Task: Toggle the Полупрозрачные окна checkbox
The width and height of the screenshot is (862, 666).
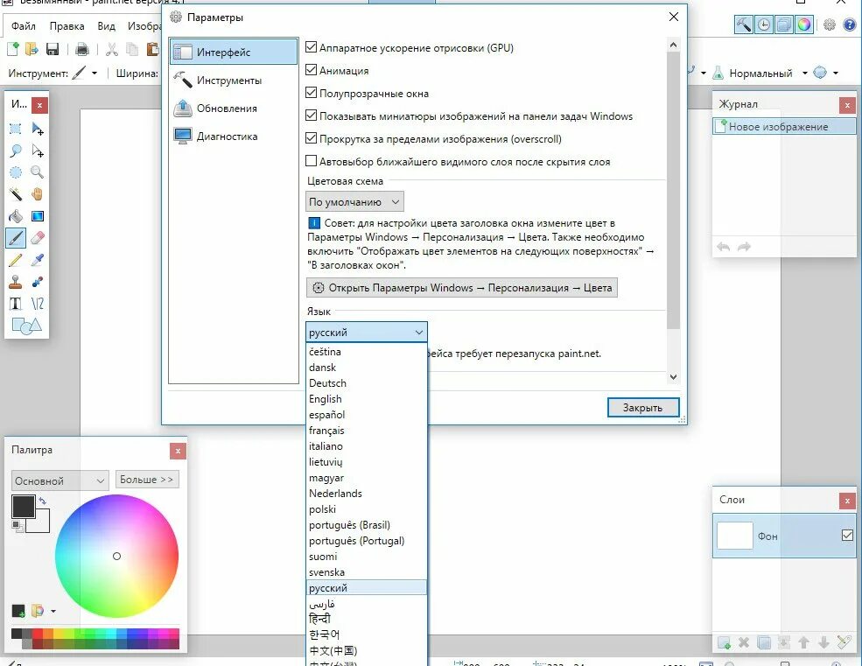Action: click(312, 93)
